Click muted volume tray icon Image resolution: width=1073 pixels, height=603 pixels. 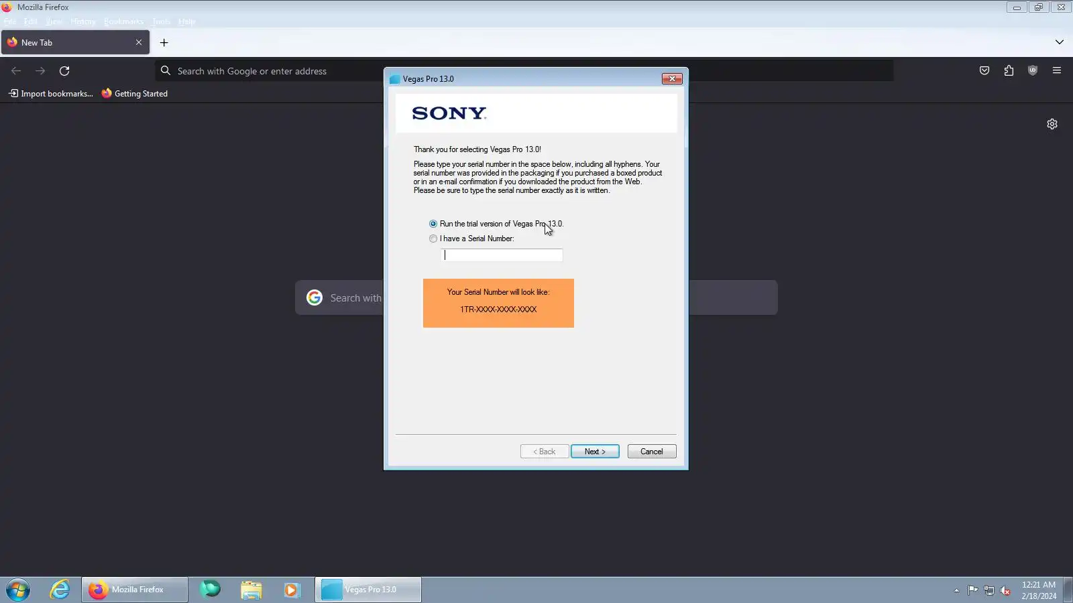coord(1005,590)
